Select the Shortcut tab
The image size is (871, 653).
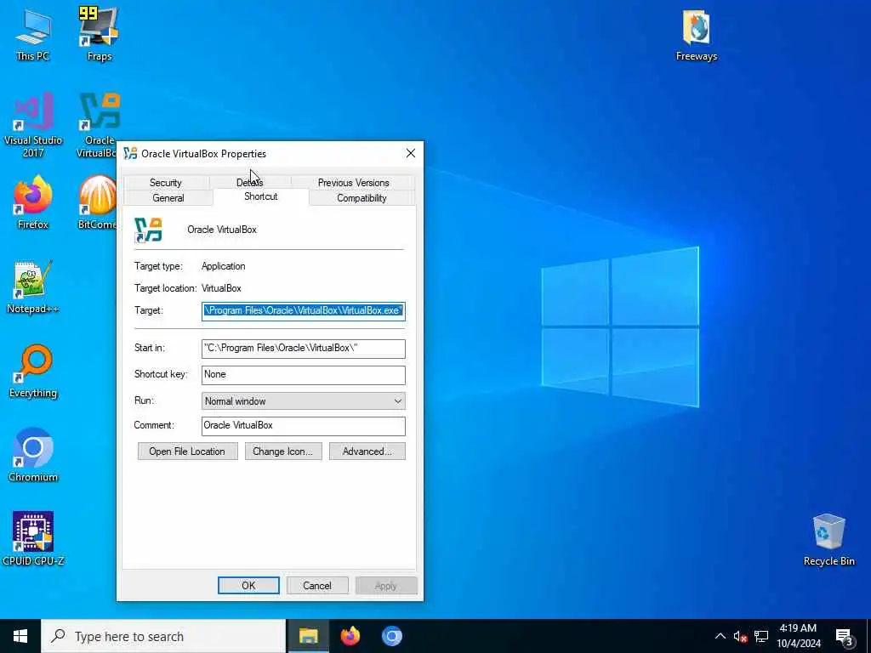pos(260,196)
